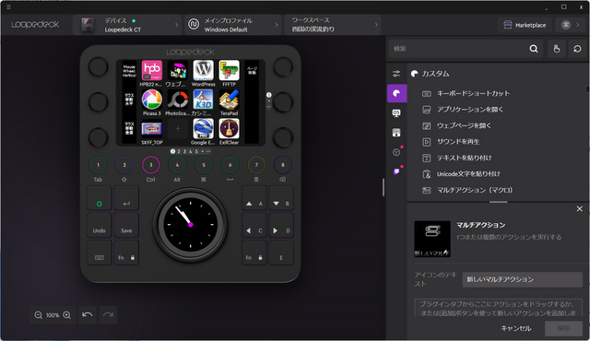Screen dimensions: 590x341
Task: Click the up arrow A button
Action: pyautogui.click(x=254, y=199)
